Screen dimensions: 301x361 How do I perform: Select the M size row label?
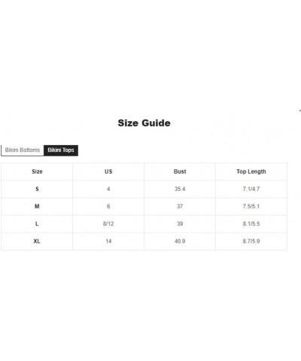[37, 206]
